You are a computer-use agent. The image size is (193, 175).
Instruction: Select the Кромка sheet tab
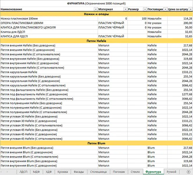63,172
